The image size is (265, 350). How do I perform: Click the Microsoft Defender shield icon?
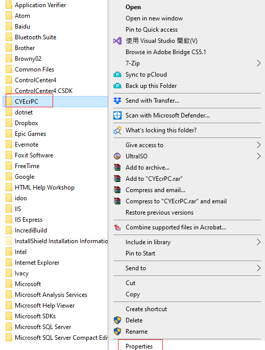point(117,115)
